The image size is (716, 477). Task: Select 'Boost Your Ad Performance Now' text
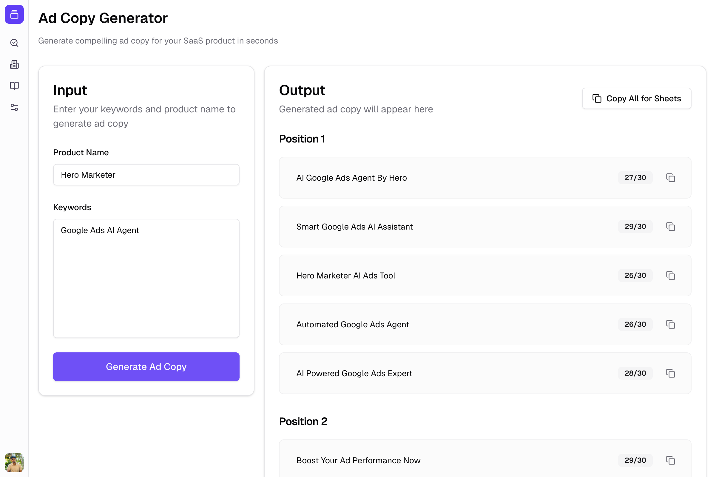pyautogui.click(x=358, y=460)
